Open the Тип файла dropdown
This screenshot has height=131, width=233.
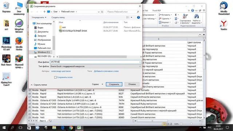pos(95,66)
